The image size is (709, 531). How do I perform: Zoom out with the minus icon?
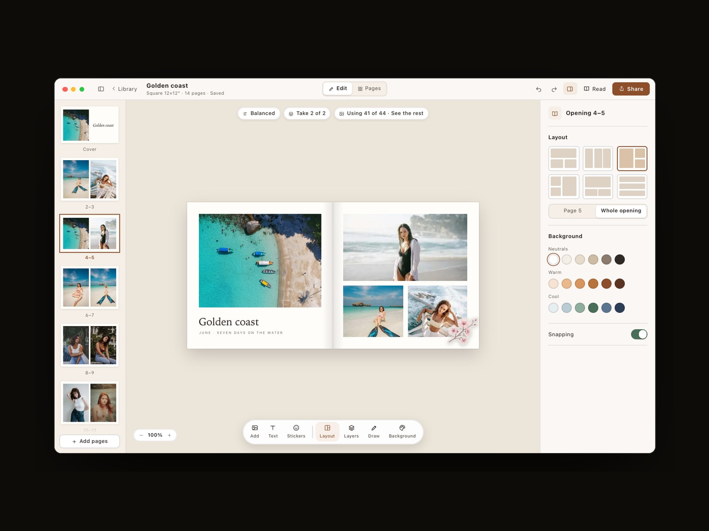point(141,435)
